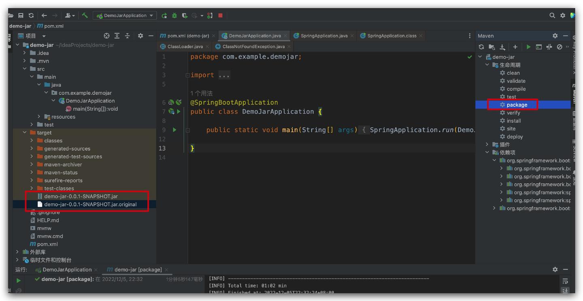Toggle Maven offline mode icon
Image resolution: width=583 pixels, height=301 pixels.
(549, 47)
